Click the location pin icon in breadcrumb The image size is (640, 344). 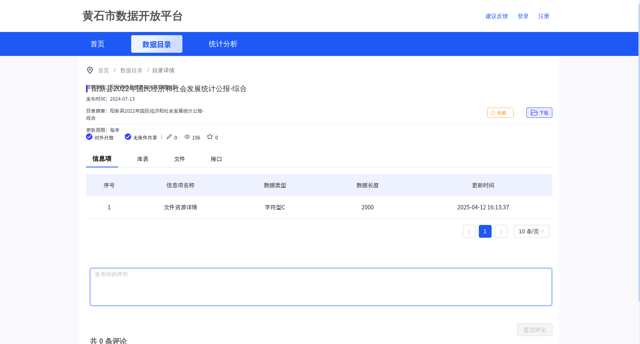click(x=90, y=70)
